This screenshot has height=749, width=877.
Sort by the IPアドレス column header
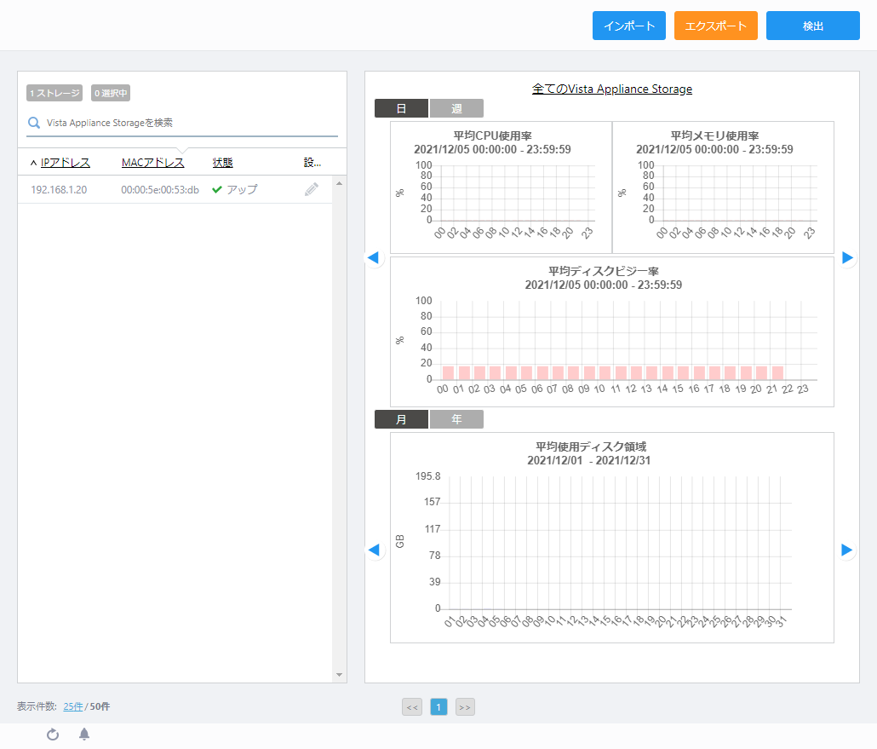click(66, 163)
